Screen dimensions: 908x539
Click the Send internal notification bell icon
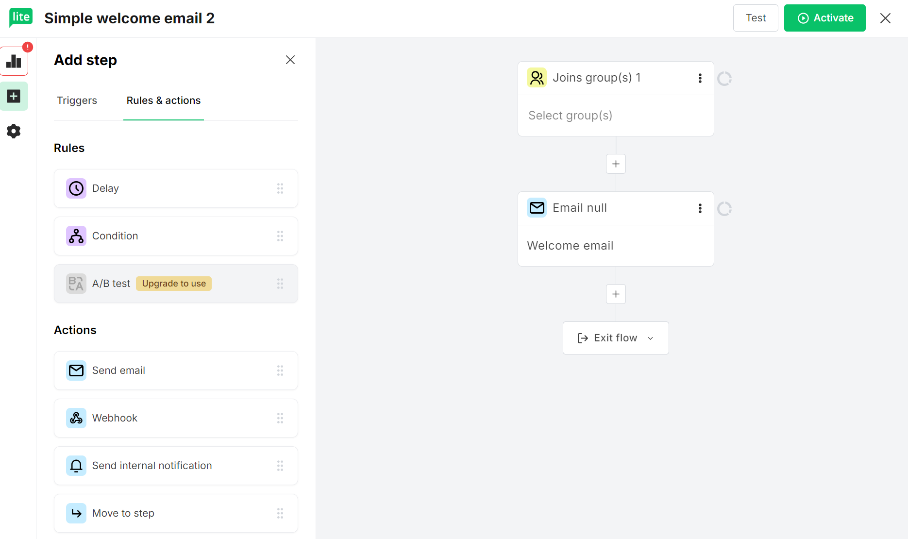tap(76, 465)
